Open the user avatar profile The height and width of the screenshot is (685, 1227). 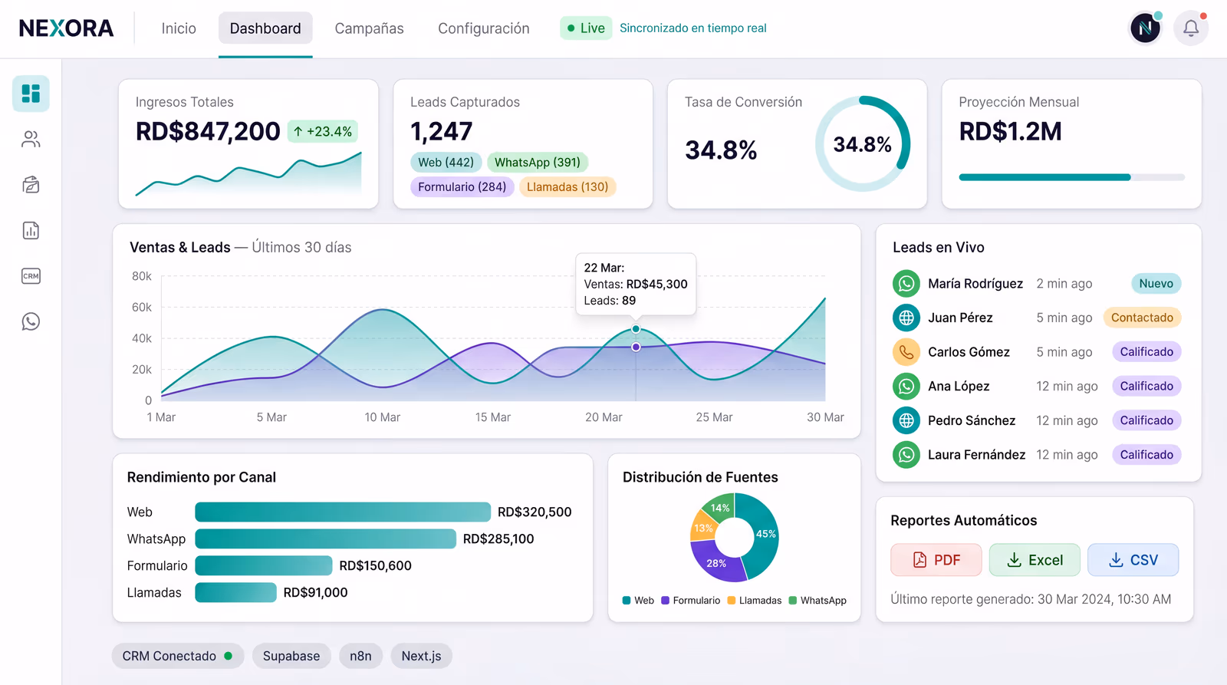pyautogui.click(x=1146, y=28)
